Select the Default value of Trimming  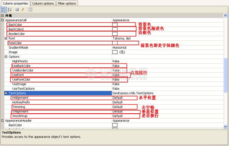118,107
